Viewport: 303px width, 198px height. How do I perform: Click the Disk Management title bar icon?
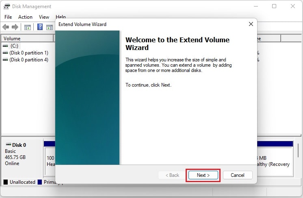[x=7, y=7]
